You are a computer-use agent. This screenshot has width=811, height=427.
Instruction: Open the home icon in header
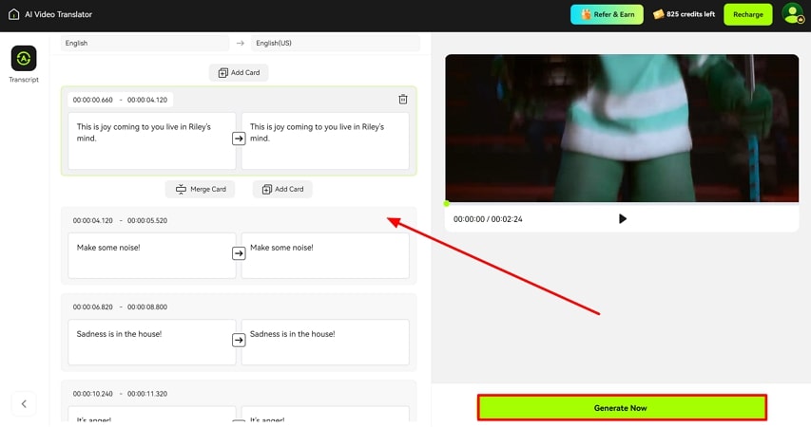(14, 14)
